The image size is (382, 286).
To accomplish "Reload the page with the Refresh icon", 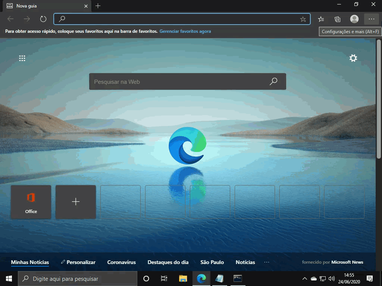I will [43, 19].
